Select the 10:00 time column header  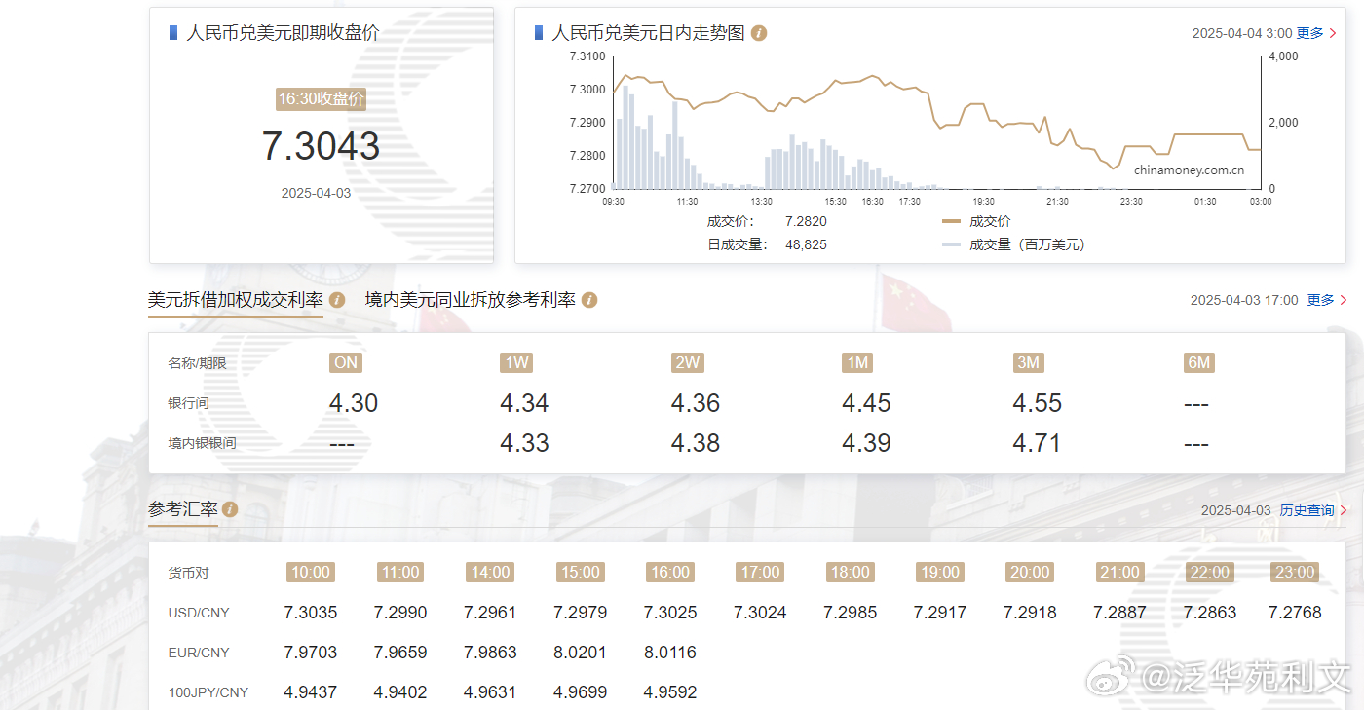pos(311,573)
